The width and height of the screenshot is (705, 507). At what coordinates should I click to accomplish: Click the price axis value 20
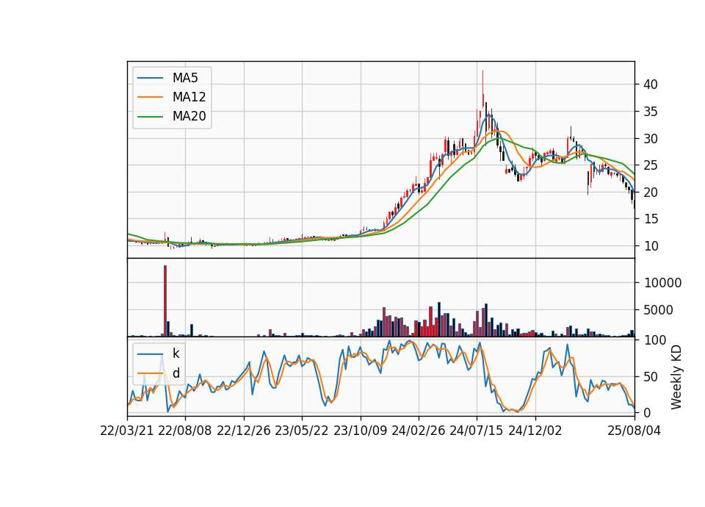point(651,193)
